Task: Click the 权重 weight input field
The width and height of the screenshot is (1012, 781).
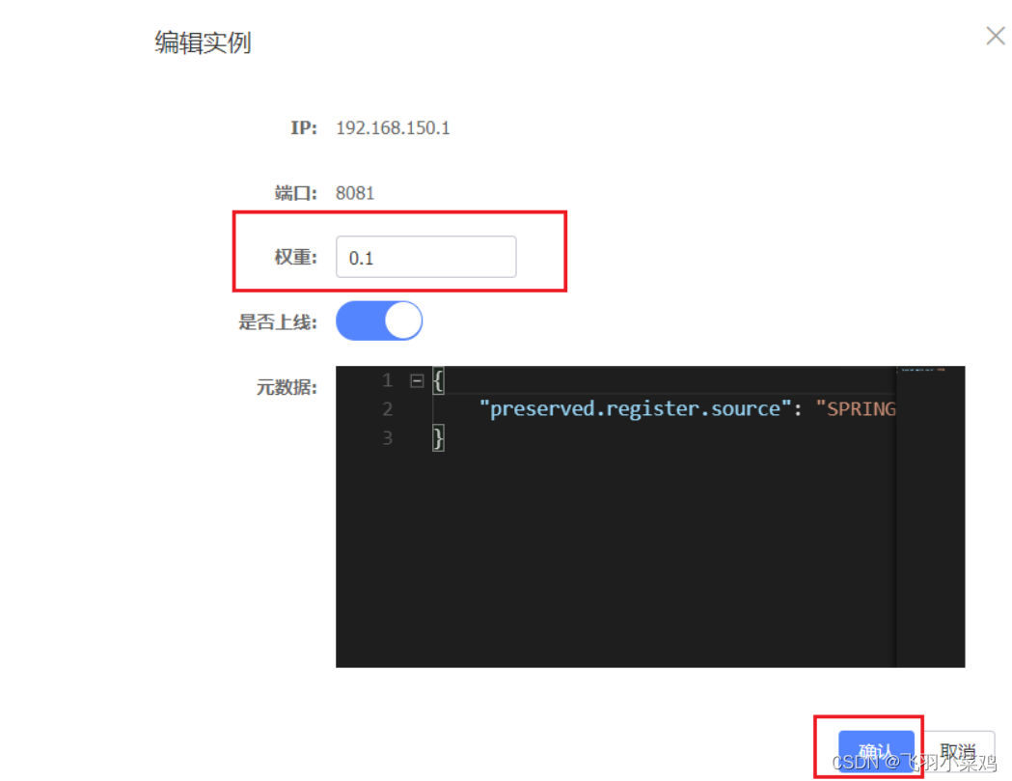Action: pos(426,257)
